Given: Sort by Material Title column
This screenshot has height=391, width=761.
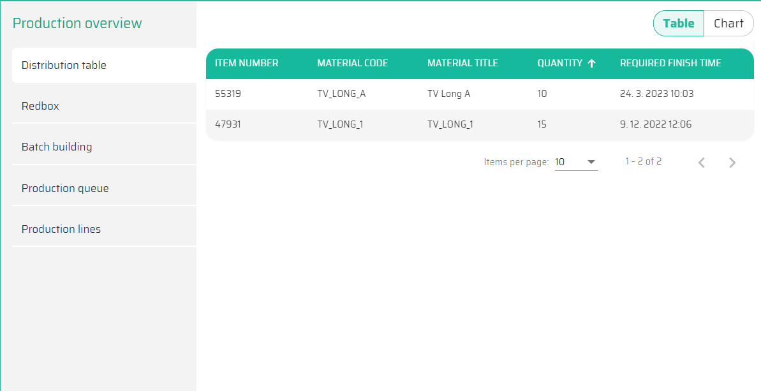Looking at the screenshot, I should (x=462, y=63).
